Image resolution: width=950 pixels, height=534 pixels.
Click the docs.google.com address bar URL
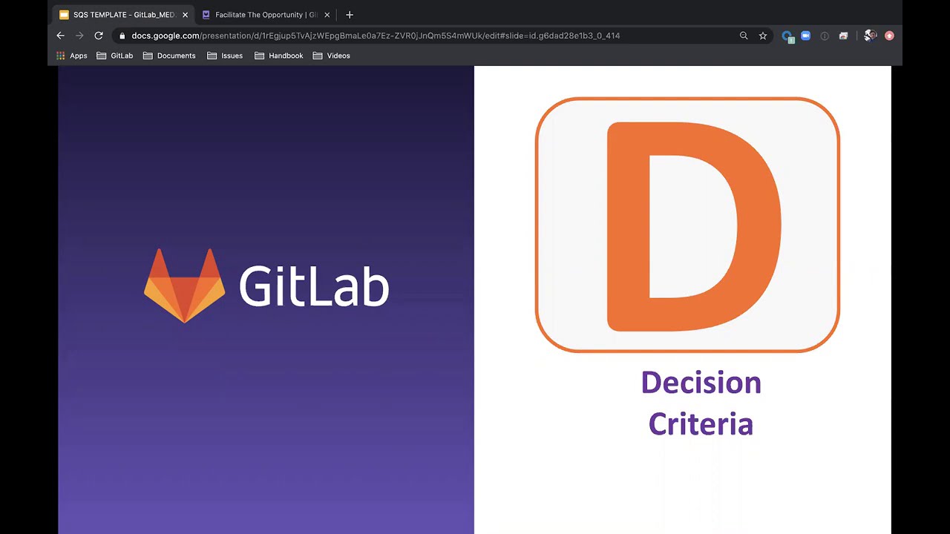(376, 36)
